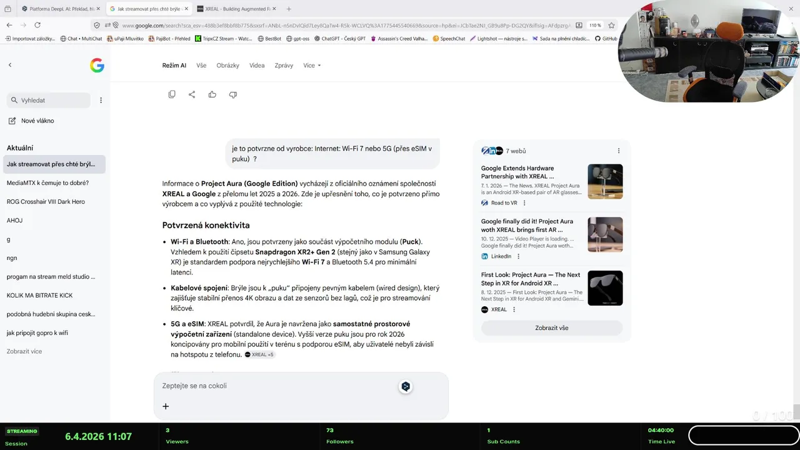Click 'Zeptejte se na cokoli' input field
Viewport: 800px width, 450px height.
[x=275, y=386]
